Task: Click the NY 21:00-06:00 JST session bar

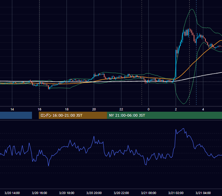Action: tap(164, 115)
